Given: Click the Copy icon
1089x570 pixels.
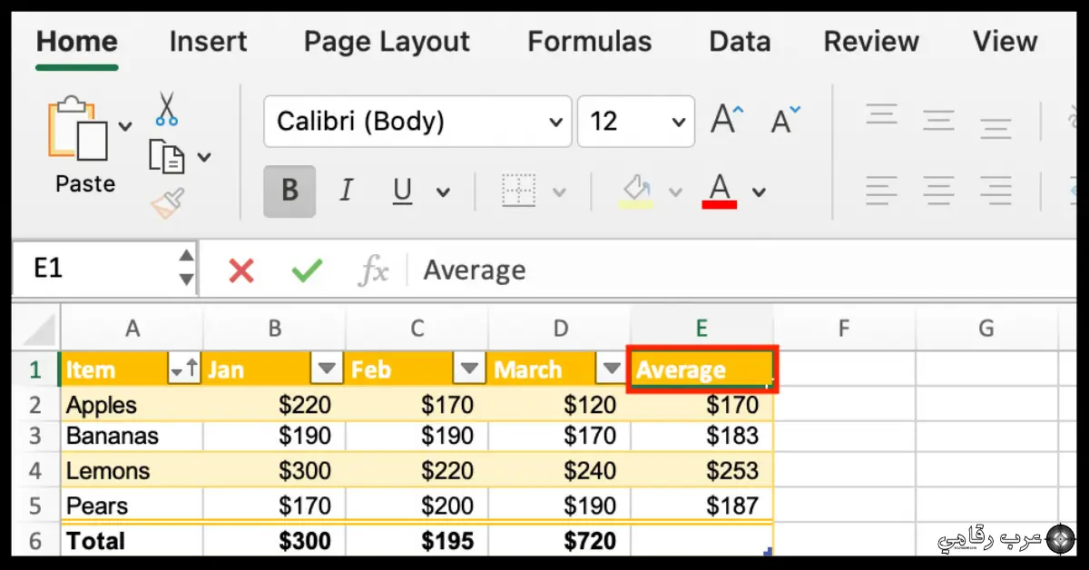Looking at the screenshot, I should point(168,156).
